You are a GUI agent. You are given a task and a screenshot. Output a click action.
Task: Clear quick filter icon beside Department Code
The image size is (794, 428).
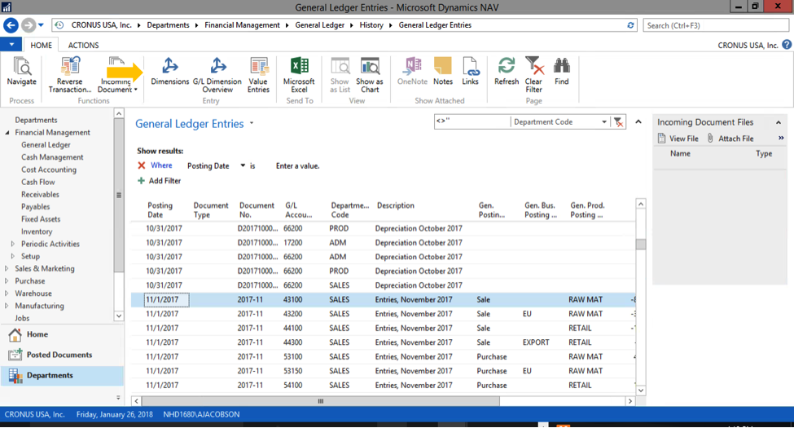(618, 122)
